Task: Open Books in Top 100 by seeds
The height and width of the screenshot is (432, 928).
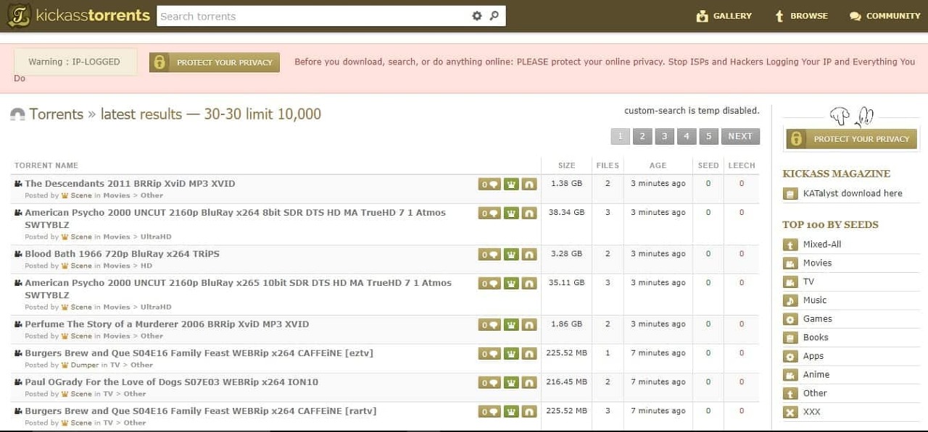Action: click(x=815, y=337)
